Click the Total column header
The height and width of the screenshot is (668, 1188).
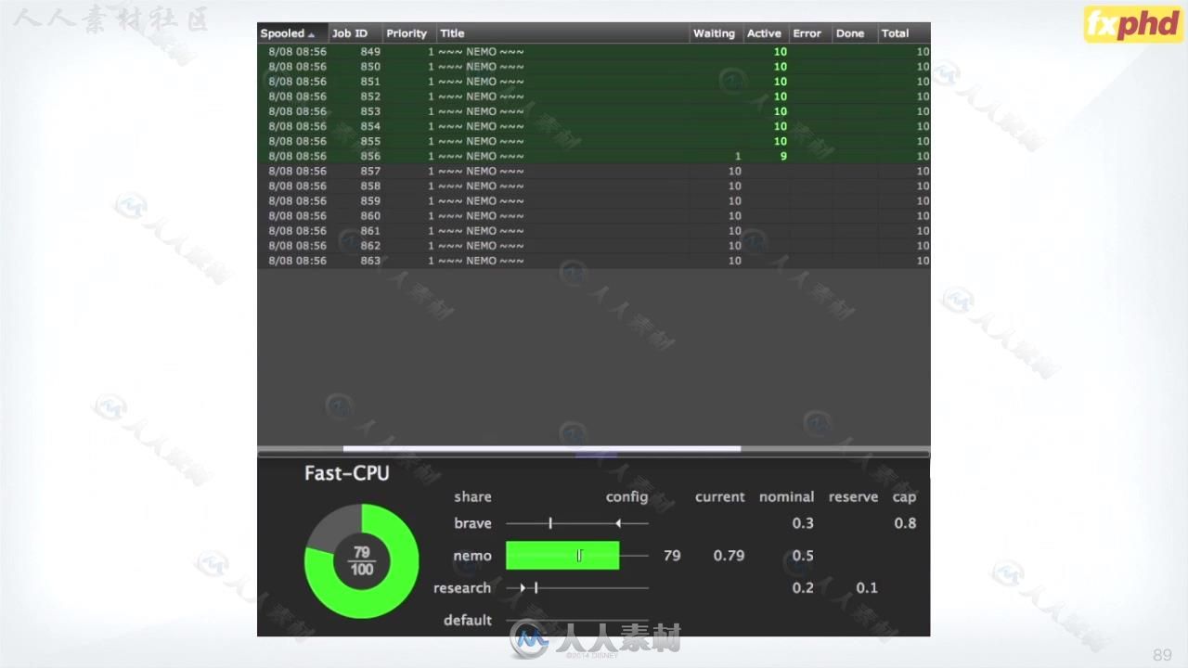pyautogui.click(x=903, y=33)
